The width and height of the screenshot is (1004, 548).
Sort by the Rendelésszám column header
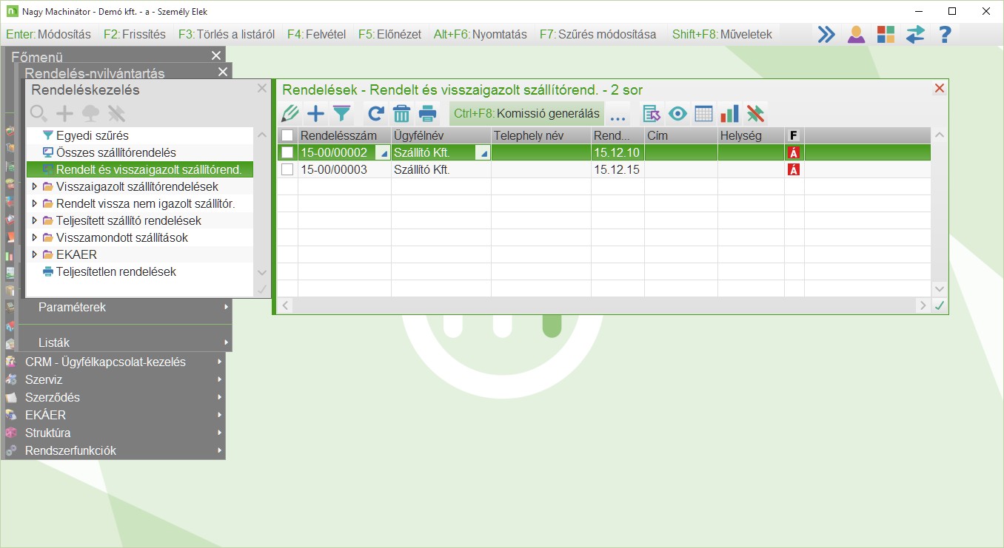(344, 135)
